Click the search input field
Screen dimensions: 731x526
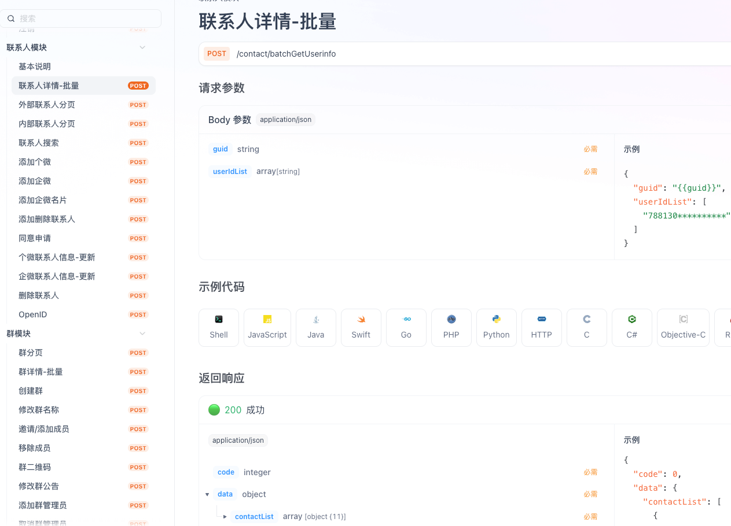click(81, 18)
